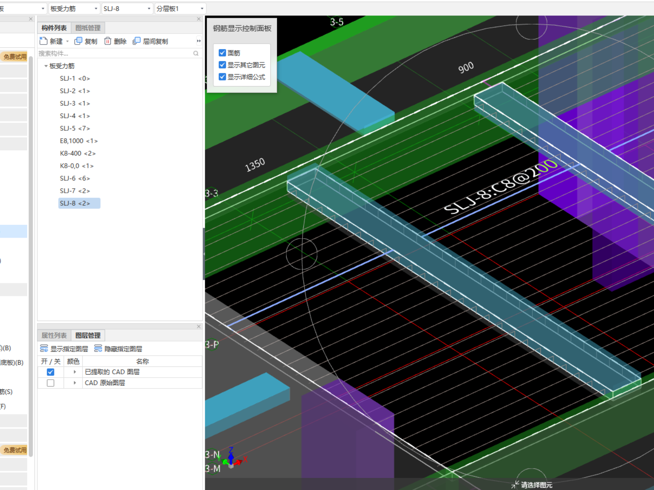Click the 900 dimension text in viewport
Viewport: 654px width, 490px height.
pos(466,67)
